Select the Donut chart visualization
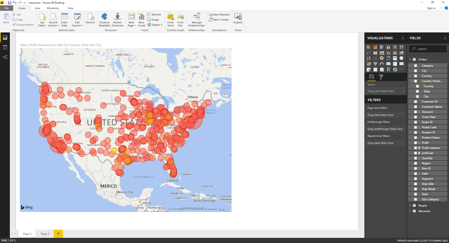Screen dimensions: 449x243 pyautogui.click(x=388, y=58)
